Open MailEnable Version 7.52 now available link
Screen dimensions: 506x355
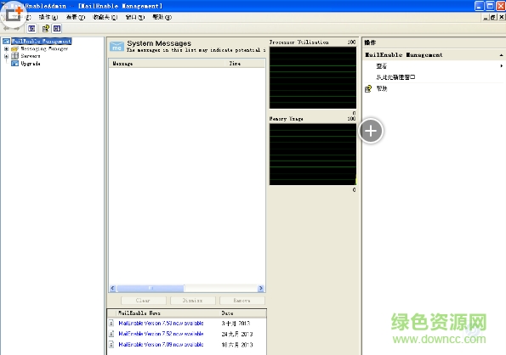tap(161, 334)
